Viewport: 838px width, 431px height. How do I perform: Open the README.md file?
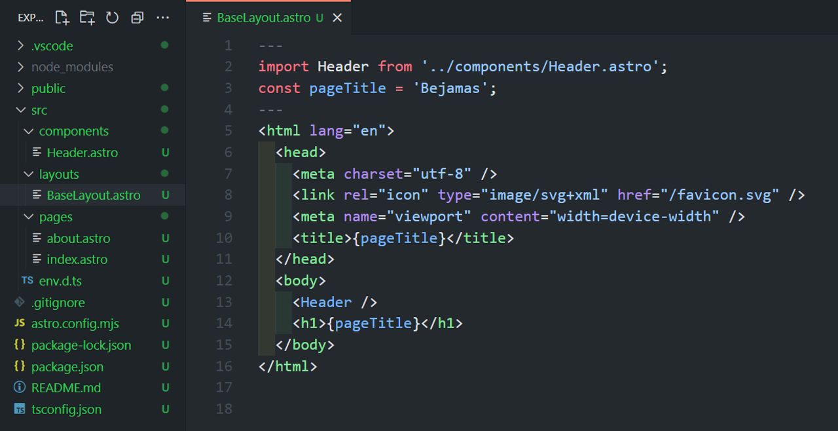click(65, 388)
